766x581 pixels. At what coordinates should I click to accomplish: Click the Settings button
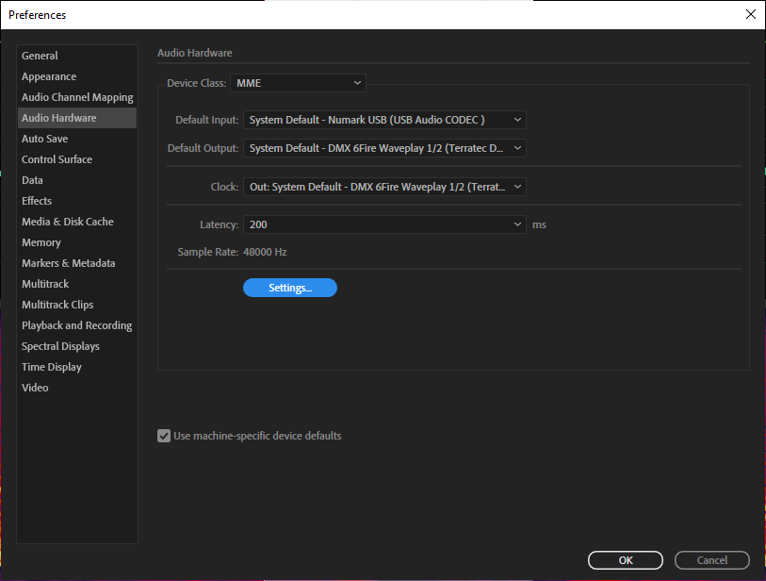289,287
